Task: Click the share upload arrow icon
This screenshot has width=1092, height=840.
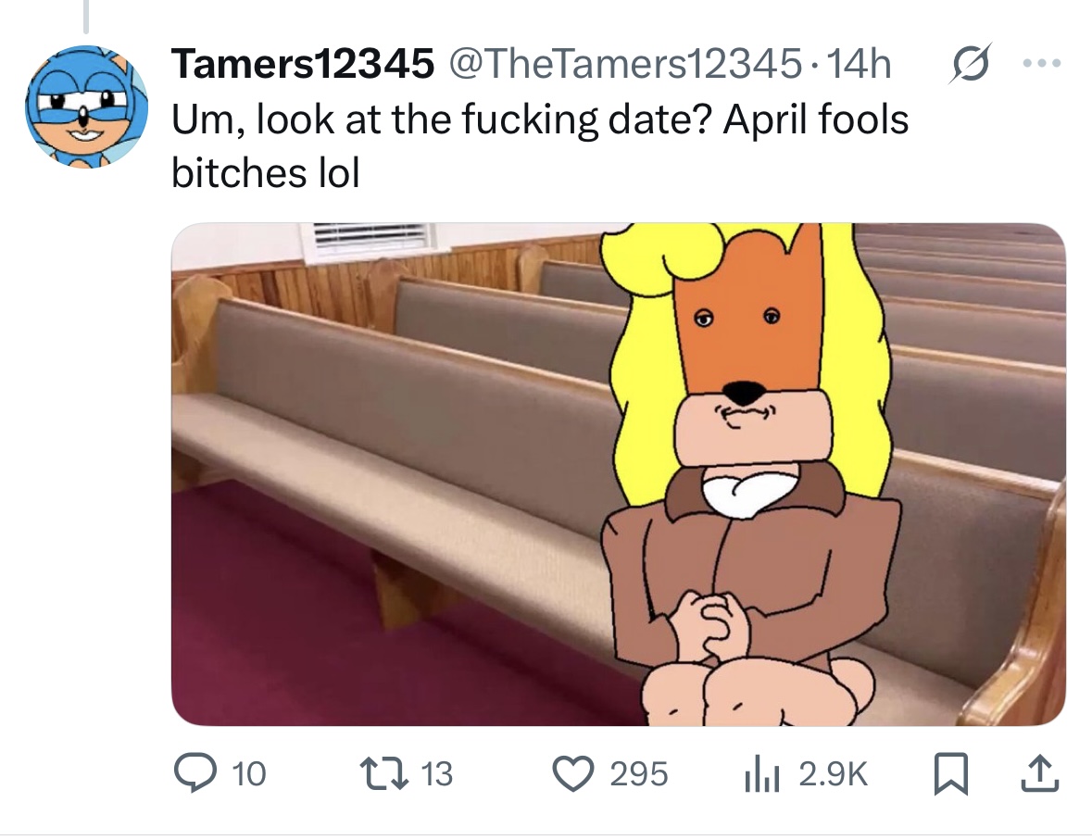Action: point(1040,773)
